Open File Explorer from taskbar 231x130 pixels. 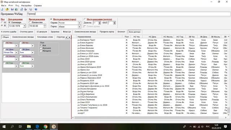click(29, 127)
